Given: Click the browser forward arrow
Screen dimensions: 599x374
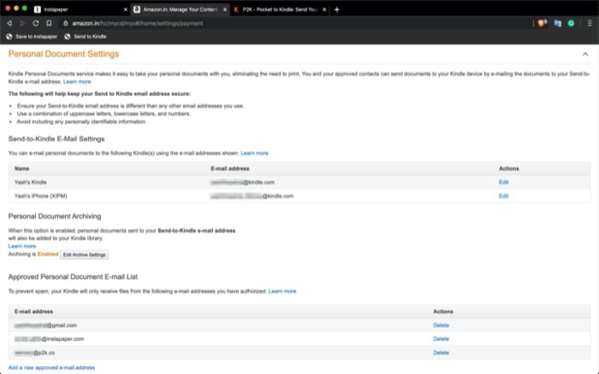Looking at the screenshot, I should coord(22,23).
